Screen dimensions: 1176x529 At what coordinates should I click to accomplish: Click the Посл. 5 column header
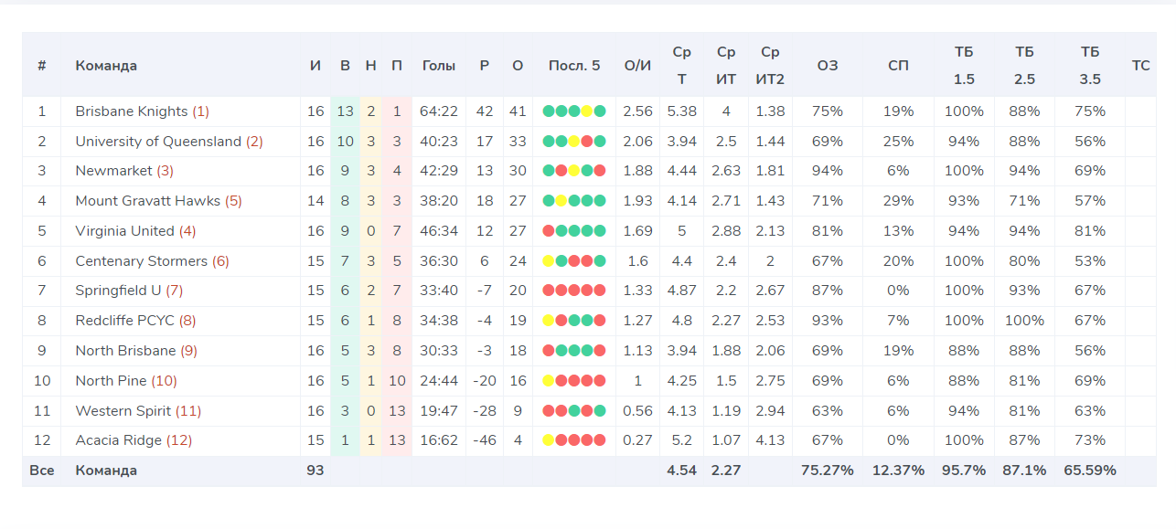(574, 66)
